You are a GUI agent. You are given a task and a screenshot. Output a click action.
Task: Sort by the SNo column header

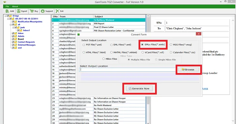point(55,16)
